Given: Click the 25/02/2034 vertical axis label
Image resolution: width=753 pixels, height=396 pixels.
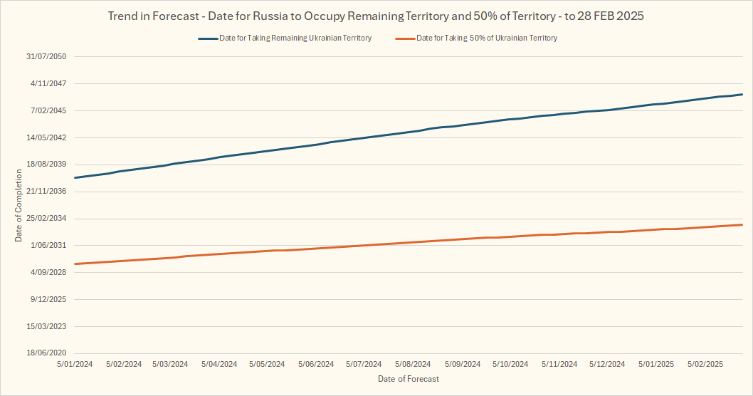Looking at the screenshot, I should (46, 219).
